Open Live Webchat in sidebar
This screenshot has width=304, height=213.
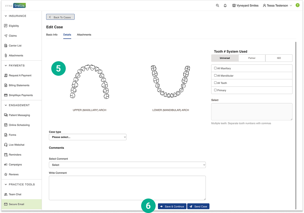tap(16, 145)
